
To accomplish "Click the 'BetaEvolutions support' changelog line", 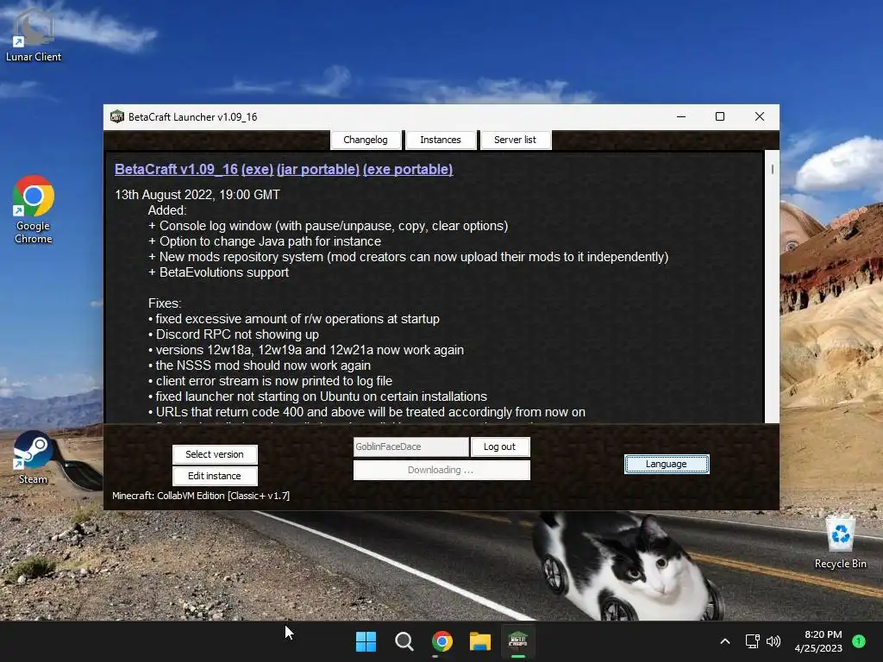I will click(218, 272).
